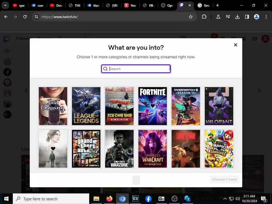Viewport: 272px width, 204px height.
Task: Open browser Downloads icon
Action: [x=237, y=17]
